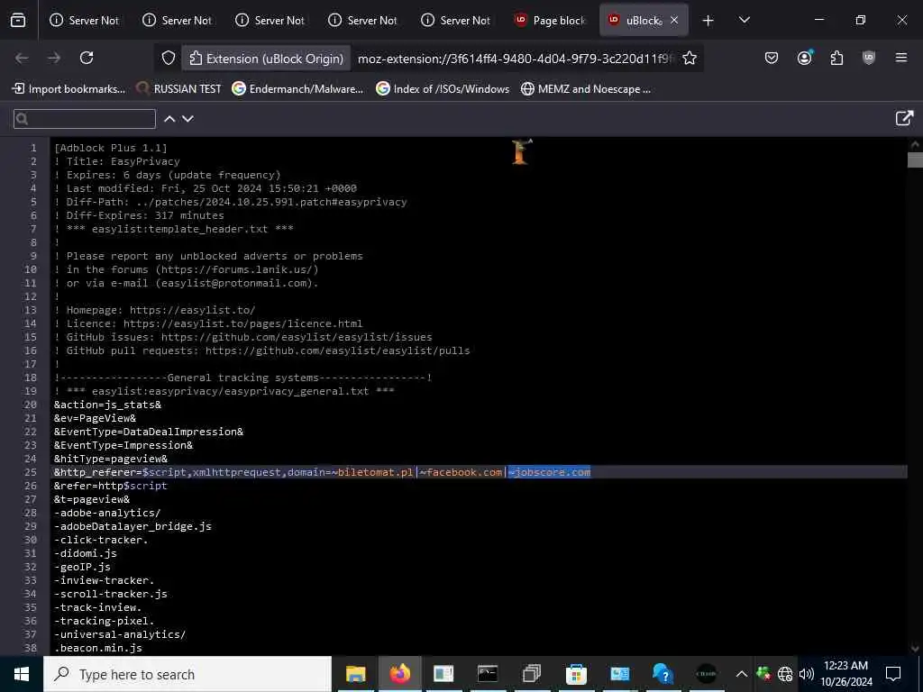The height and width of the screenshot is (692, 923).
Task: List all tabs dropdown
Action: pyautogui.click(x=744, y=20)
